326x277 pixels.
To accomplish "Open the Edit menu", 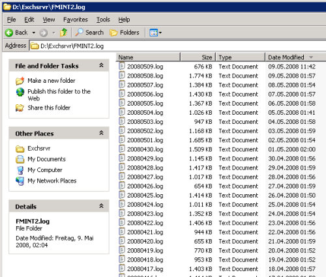I will click(29, 20).
